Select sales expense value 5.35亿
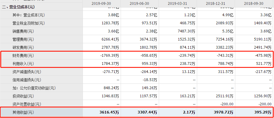 pyautogui.click(x=228, y=32)
